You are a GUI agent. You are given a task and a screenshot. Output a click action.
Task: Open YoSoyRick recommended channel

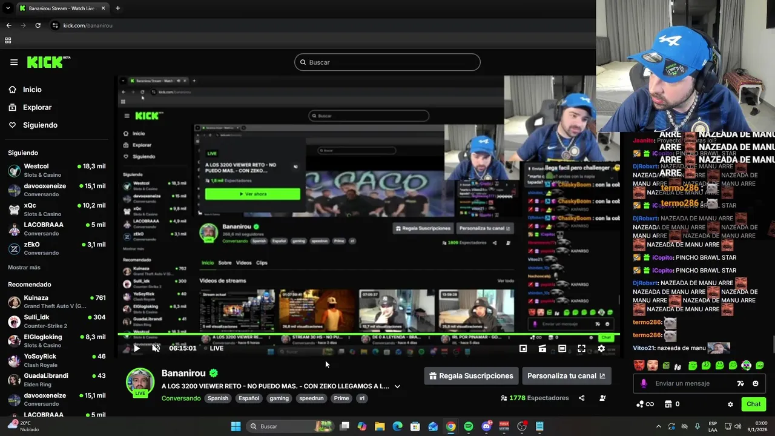[x=57, y=360]
